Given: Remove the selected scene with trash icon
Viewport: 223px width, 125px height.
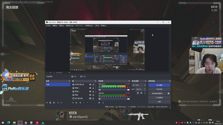Looking at the screenshot, I should point(50,102).
